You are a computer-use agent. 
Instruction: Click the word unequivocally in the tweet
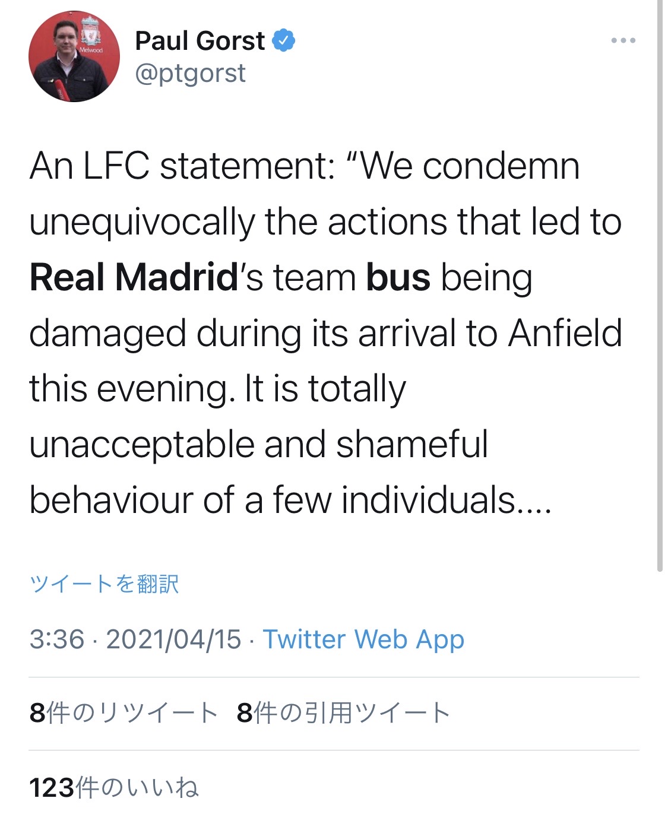click(x=141, y=222)
